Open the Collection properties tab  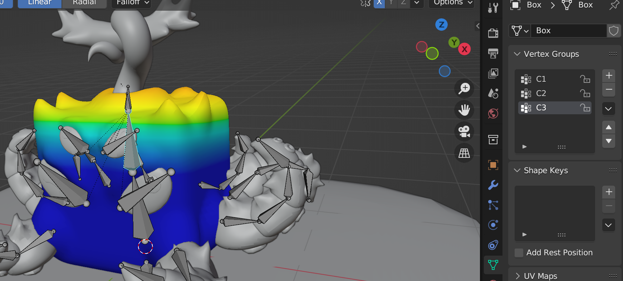click(x=493, y=140)
